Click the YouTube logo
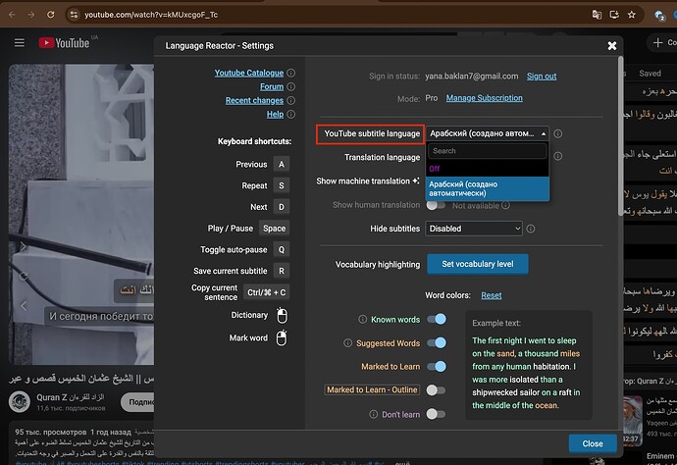 coord(64,43)
